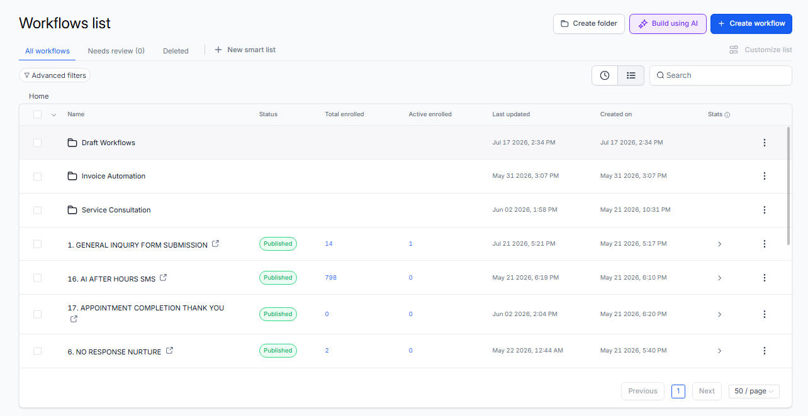Click total enrolled 0 for Appointment Completion

[327, 314]
